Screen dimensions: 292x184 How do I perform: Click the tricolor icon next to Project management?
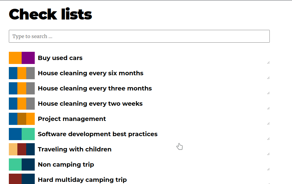[x=22, y=119]
